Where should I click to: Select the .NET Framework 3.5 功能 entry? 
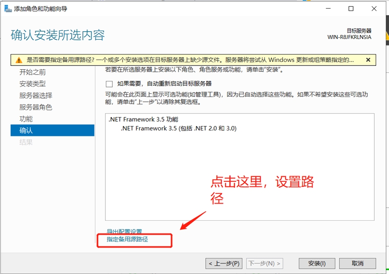pyautogui.click(x=143, y=119)
